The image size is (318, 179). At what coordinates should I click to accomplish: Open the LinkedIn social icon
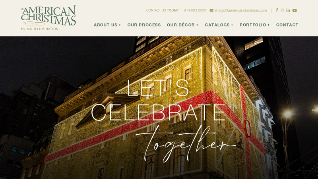pos(288,10)
